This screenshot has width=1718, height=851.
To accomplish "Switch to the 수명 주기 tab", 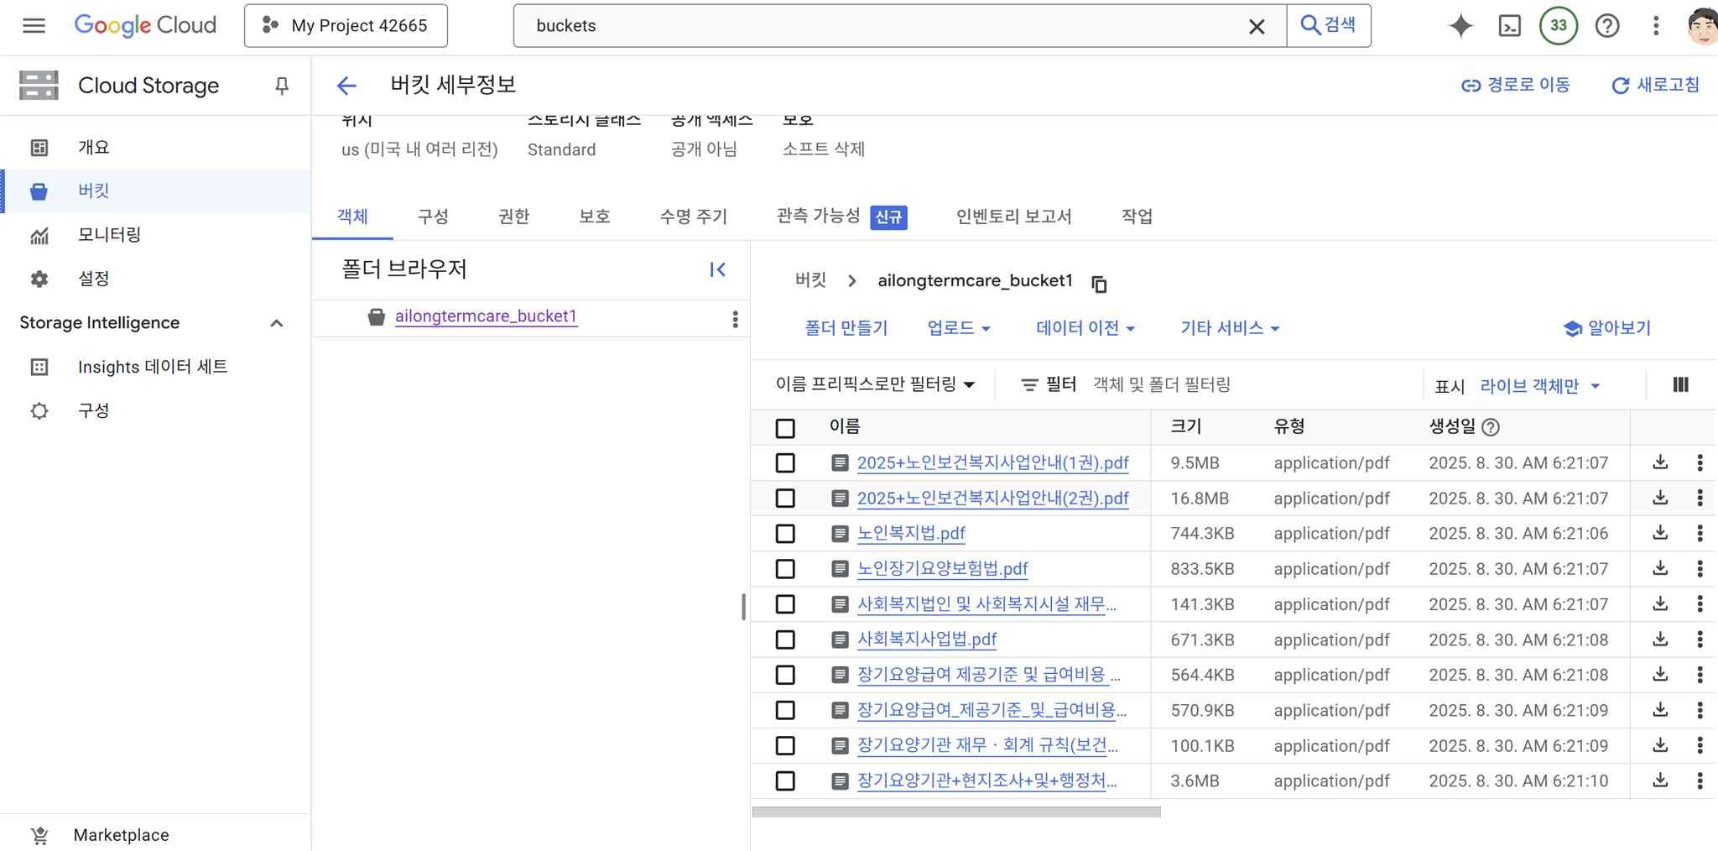I will tap(693, 217).
